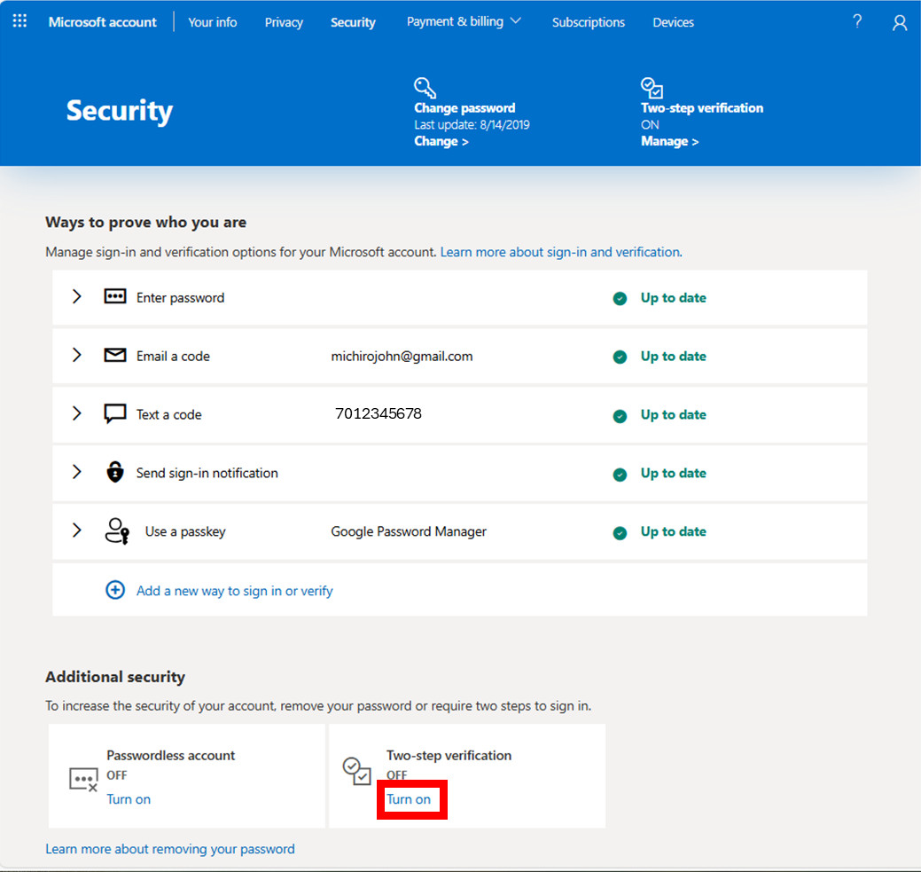921x872 pixels.
Task: Click the Two-step verification icon under Additional security
Action: pos(356,771)
